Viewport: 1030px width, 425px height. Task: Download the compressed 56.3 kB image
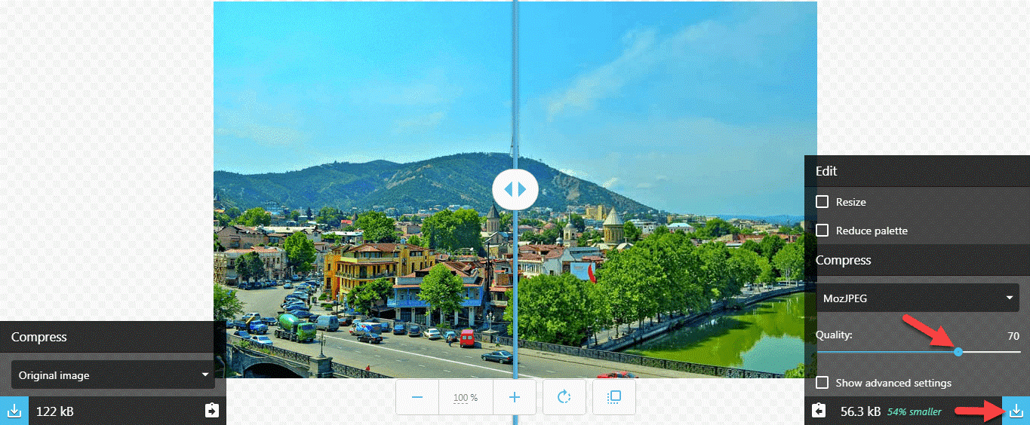[1016, 411]
